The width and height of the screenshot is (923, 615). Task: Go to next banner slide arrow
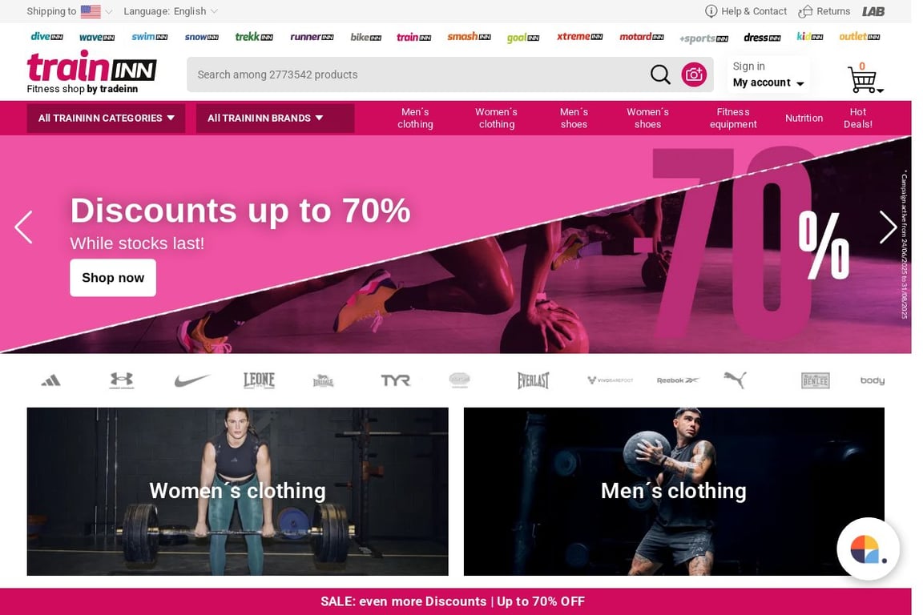pos(888,227)
